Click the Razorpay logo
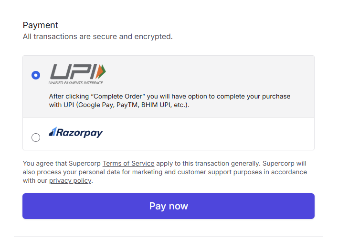This screenshot has height=237, width=338. click(x=76, y=133)
